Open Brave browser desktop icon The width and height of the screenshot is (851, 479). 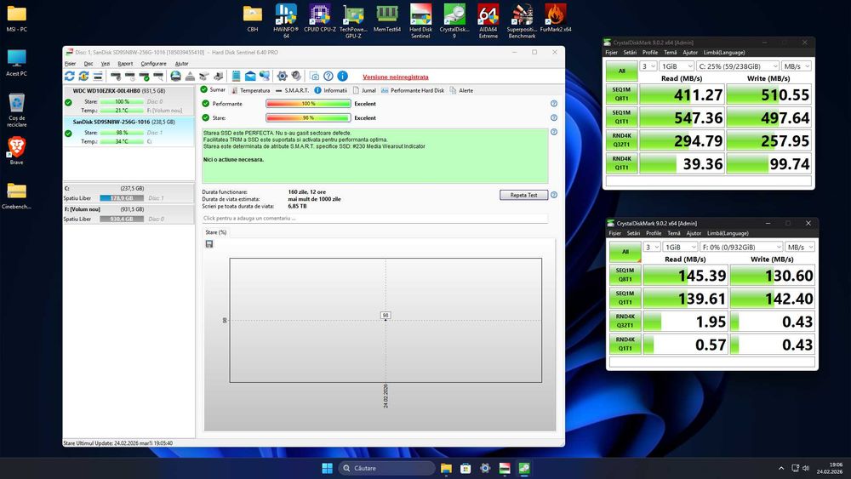(x=16, y=151)
